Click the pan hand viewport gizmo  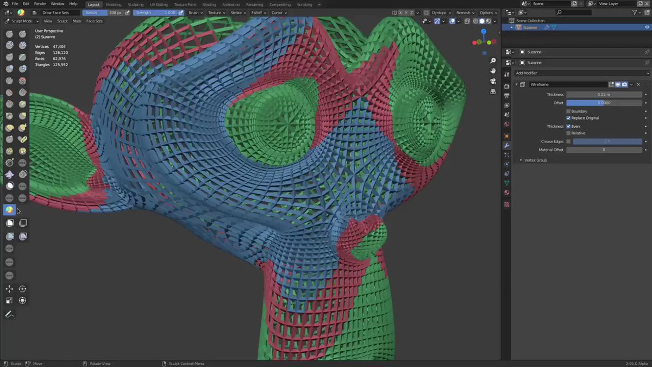[x=493, y=71]
